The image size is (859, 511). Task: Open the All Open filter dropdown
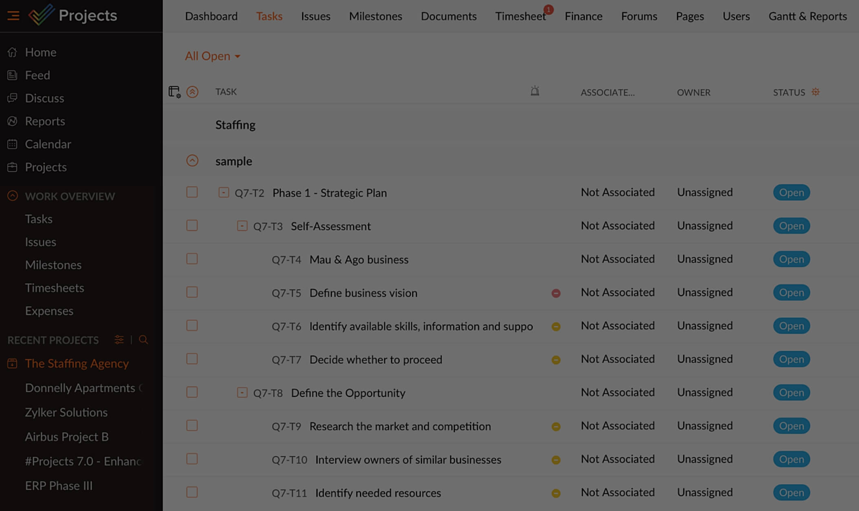(212, 56)
